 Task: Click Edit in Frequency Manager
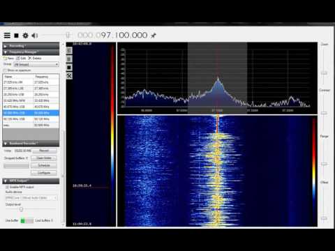click(21, 58)
